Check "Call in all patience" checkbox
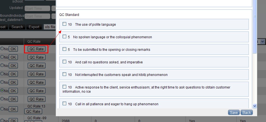266x122 pixels. pyautogui.click(x=65, y=104)
